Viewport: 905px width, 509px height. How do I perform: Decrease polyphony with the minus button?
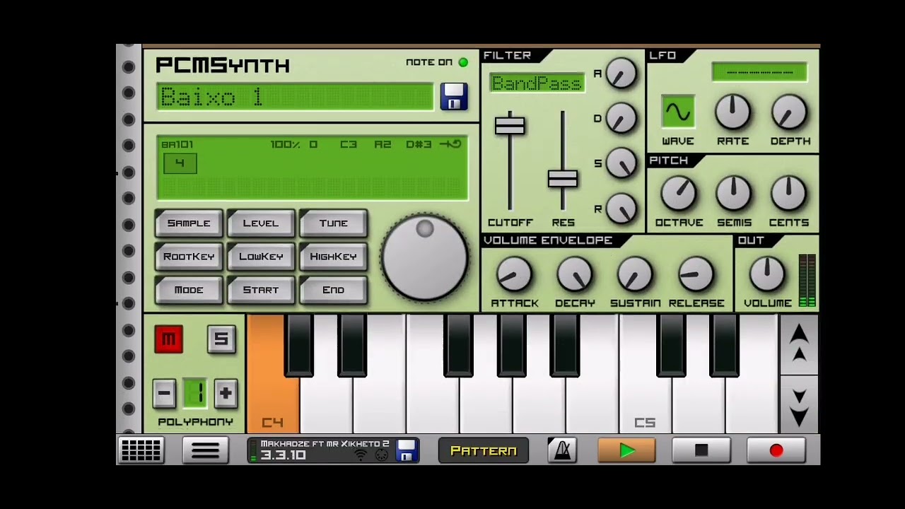(164, 393)
